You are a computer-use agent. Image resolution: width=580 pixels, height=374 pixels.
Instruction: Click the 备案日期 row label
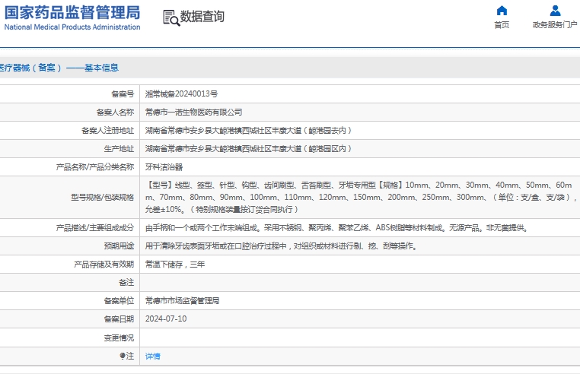click(119, 319)
